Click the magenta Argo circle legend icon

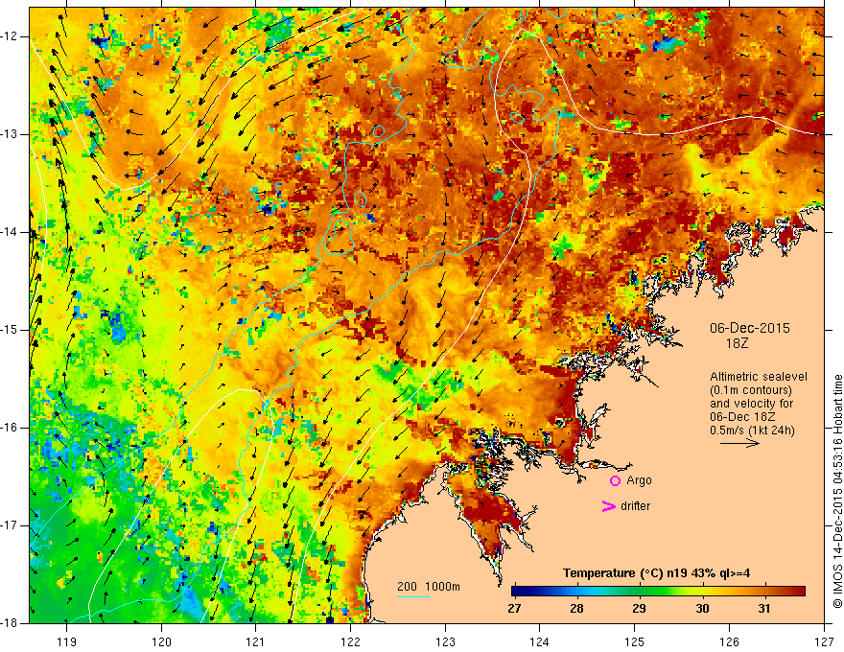(x=615, y=480)
